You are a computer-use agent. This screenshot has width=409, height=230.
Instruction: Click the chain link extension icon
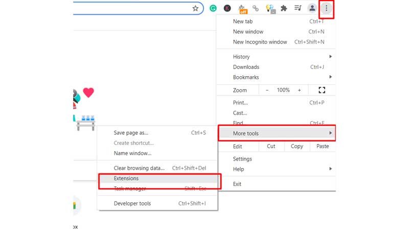click(x=256, y=8)
